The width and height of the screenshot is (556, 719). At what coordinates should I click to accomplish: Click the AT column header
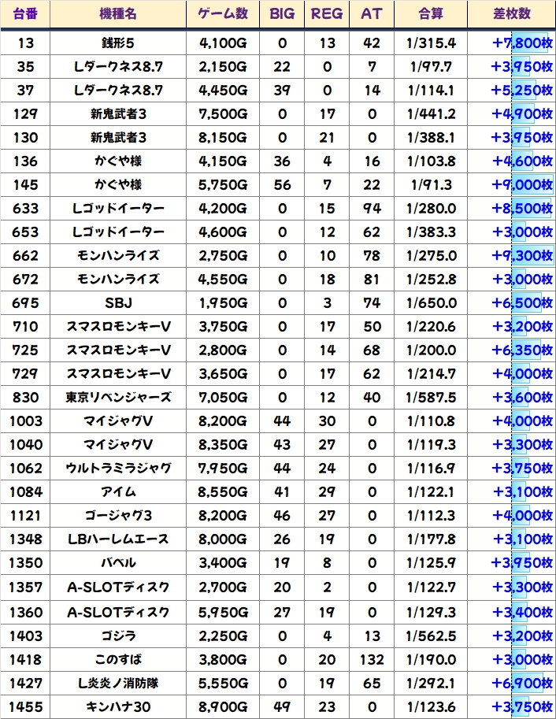pos(372,14)
